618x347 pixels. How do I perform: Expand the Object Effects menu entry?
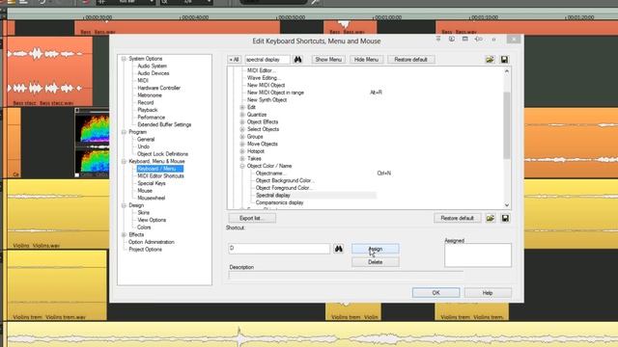[242, 122]
